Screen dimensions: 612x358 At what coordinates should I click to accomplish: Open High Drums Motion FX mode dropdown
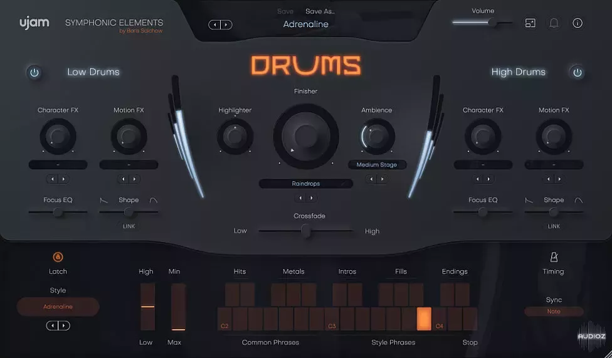point(554,165)
